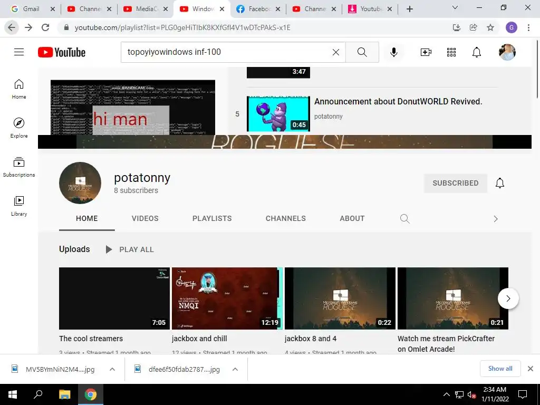
Task: Switch to the Gmail tab
Action: point(30,9)
